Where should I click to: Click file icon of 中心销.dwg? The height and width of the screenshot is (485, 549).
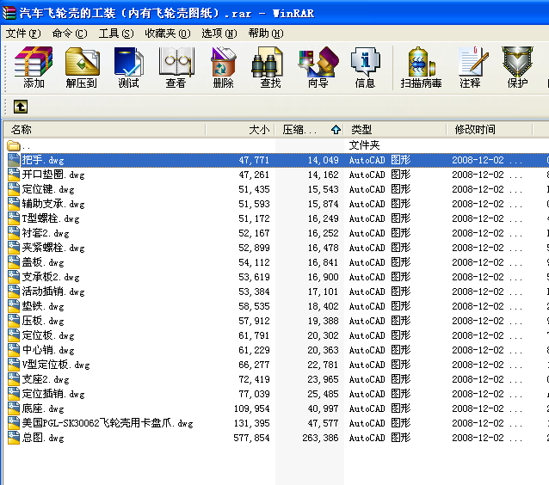click(14, 350)
